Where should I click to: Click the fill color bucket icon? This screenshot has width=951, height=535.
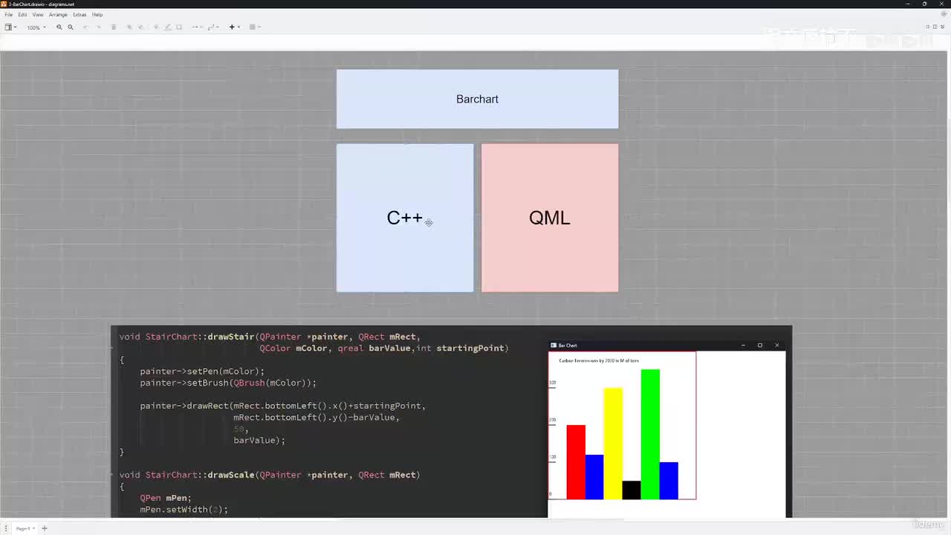(156, 27)
